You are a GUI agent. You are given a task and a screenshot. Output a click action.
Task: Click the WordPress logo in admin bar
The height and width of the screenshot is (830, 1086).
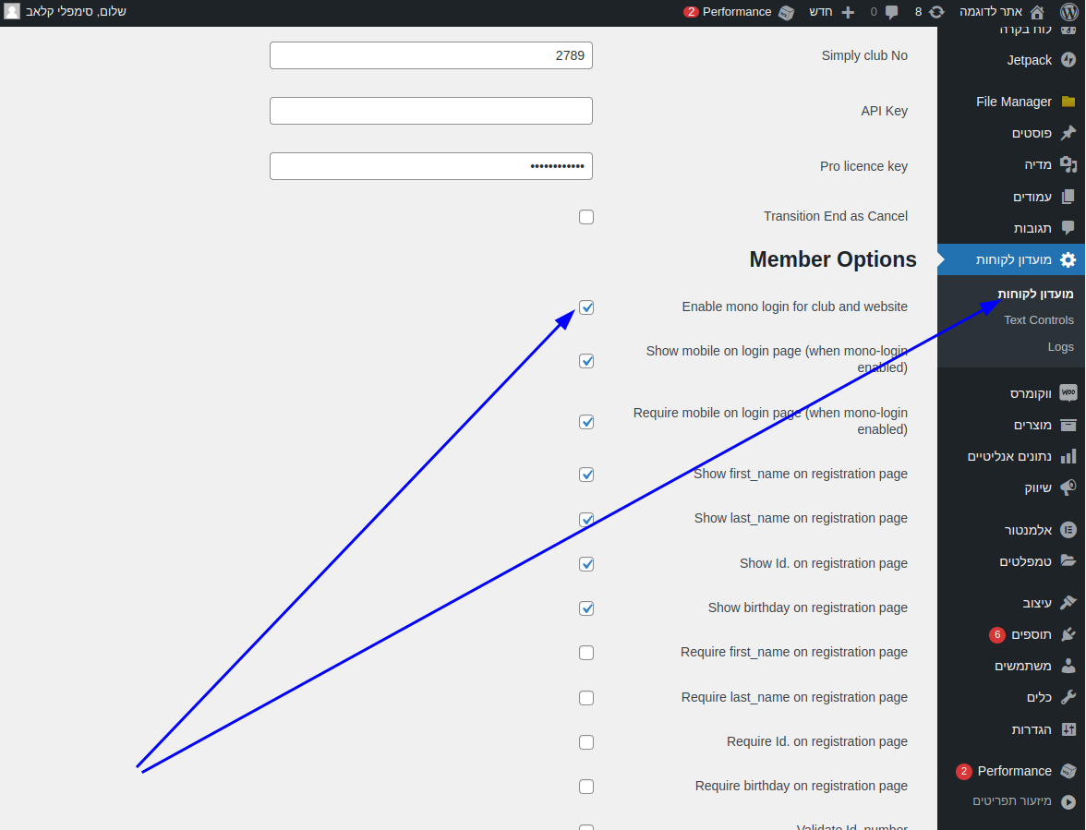click(x=1068, y=12)
